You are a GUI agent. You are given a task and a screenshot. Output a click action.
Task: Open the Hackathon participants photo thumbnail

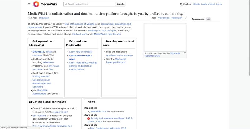click(x=165, y=37)
